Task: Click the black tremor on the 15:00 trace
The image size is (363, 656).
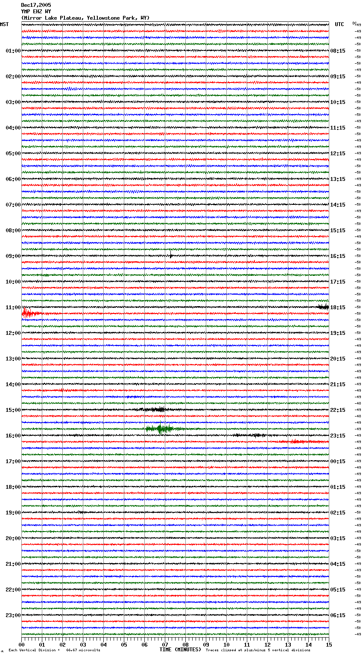Action: 156,410
